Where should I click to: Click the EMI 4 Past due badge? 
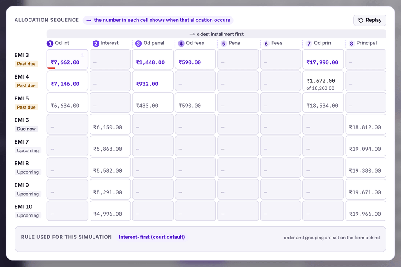point(26,85)
